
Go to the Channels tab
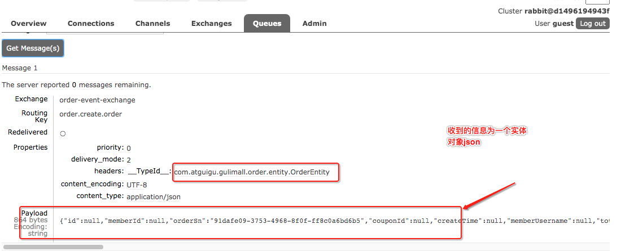point(152,24)
